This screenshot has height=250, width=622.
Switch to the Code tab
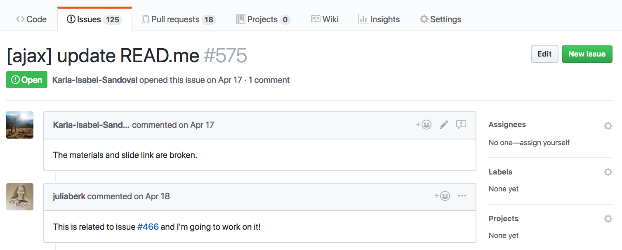31,19
